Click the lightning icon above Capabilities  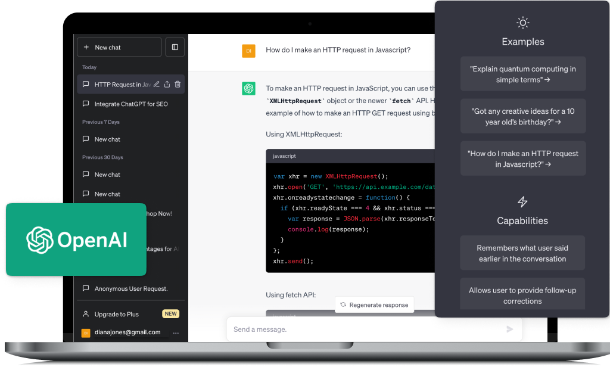[x=522, y=201]
